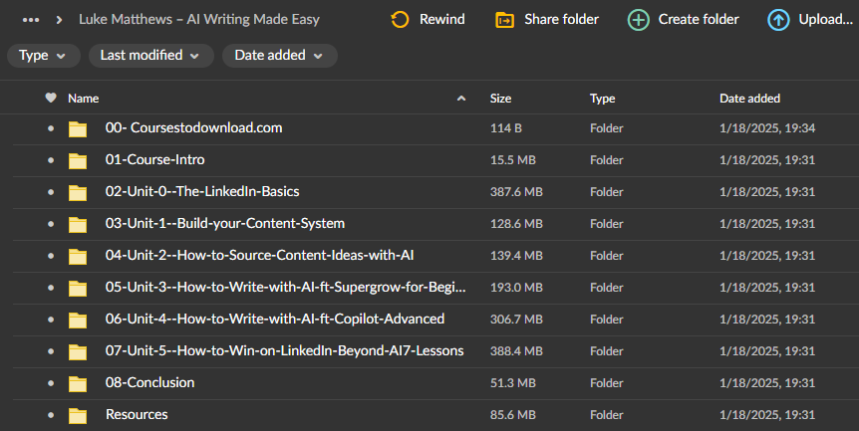The height and width of the screenshot is (431, 859).
Task: Toggle favorite dot for 00- Coursestodownload.com
Action: [51, 128]
